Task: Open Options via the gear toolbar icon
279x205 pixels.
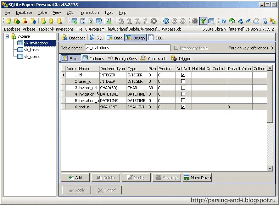Action: pyautogui.click(x=195, y=21)
